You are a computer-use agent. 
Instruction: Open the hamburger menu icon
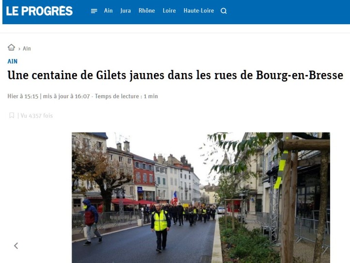click(94, 11)
